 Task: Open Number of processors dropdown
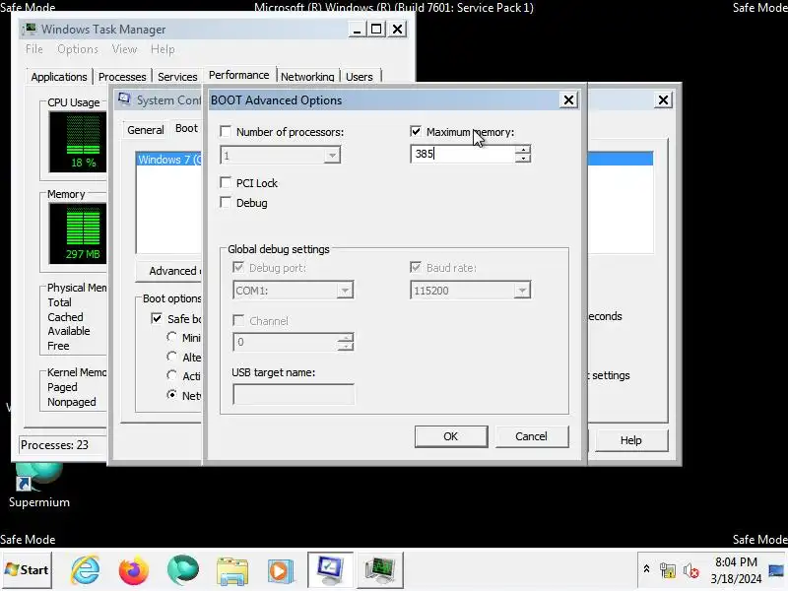coord(332,156)
